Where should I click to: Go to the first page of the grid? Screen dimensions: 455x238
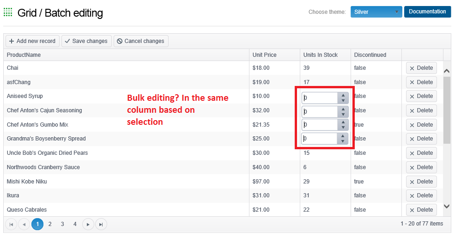[x=11, y=224]
